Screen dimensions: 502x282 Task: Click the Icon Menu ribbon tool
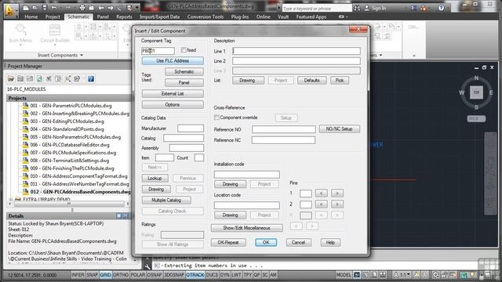(x=20, y=33)
